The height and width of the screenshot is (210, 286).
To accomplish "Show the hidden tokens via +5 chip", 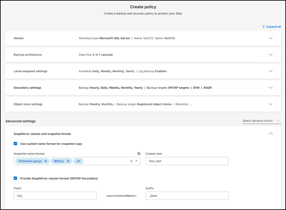I will [x=78, y=161].
